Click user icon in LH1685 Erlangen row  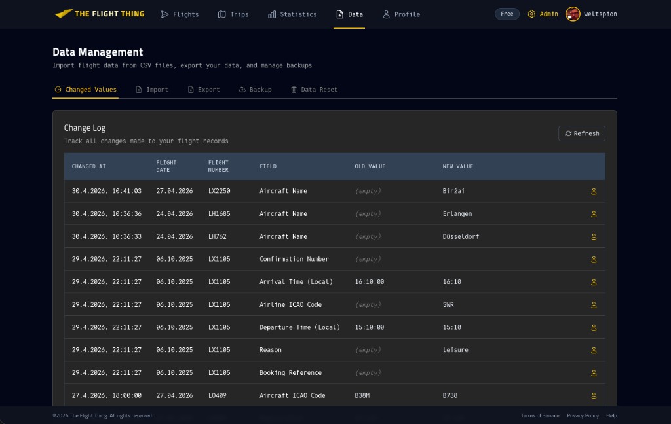pos(594,214)
